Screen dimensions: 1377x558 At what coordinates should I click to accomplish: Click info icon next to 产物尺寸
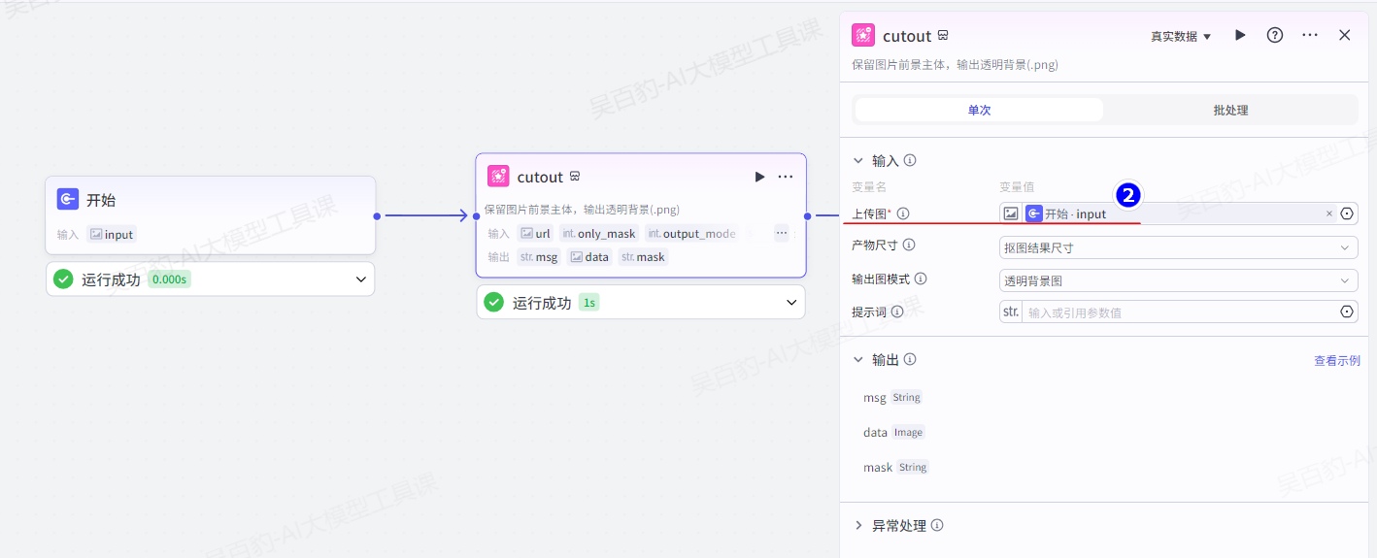[x=909, y=246]
